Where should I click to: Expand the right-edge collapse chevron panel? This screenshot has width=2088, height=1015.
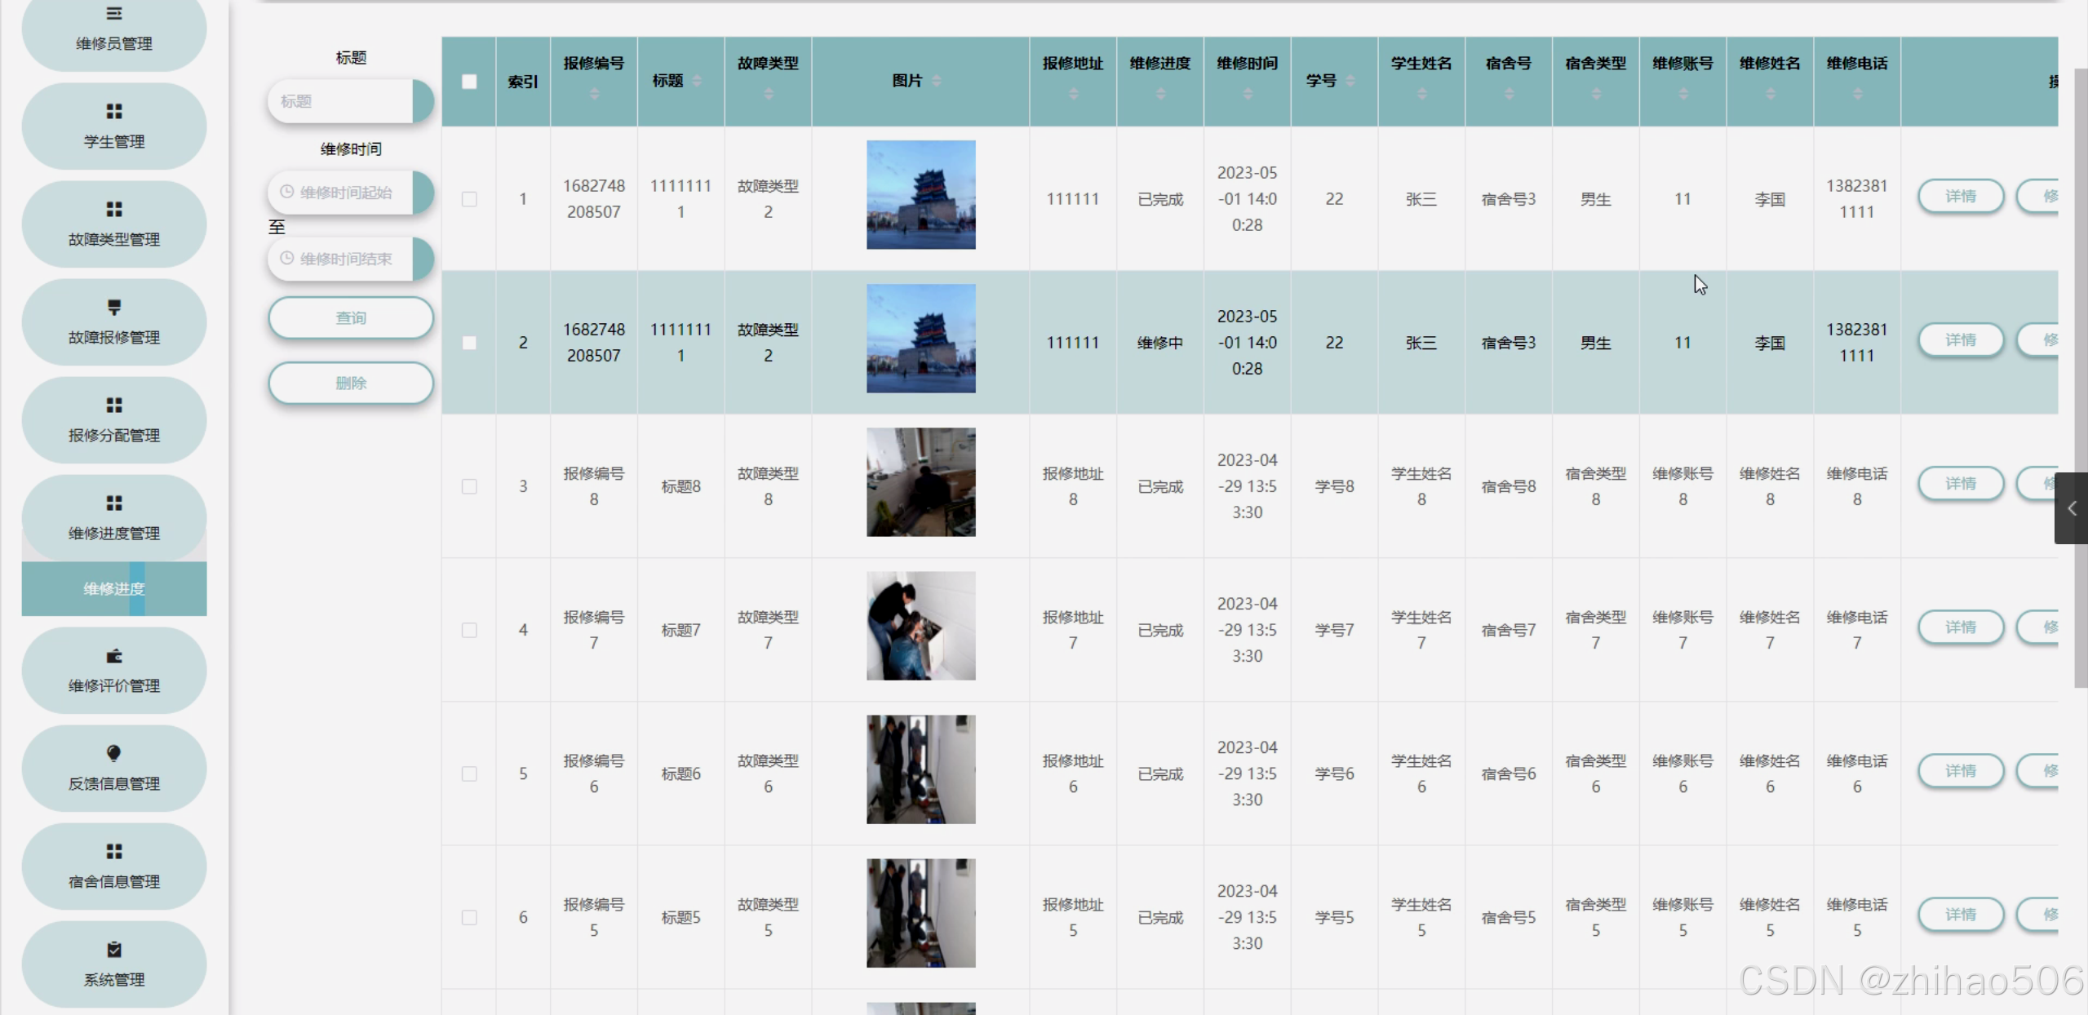pos(2071,508)
